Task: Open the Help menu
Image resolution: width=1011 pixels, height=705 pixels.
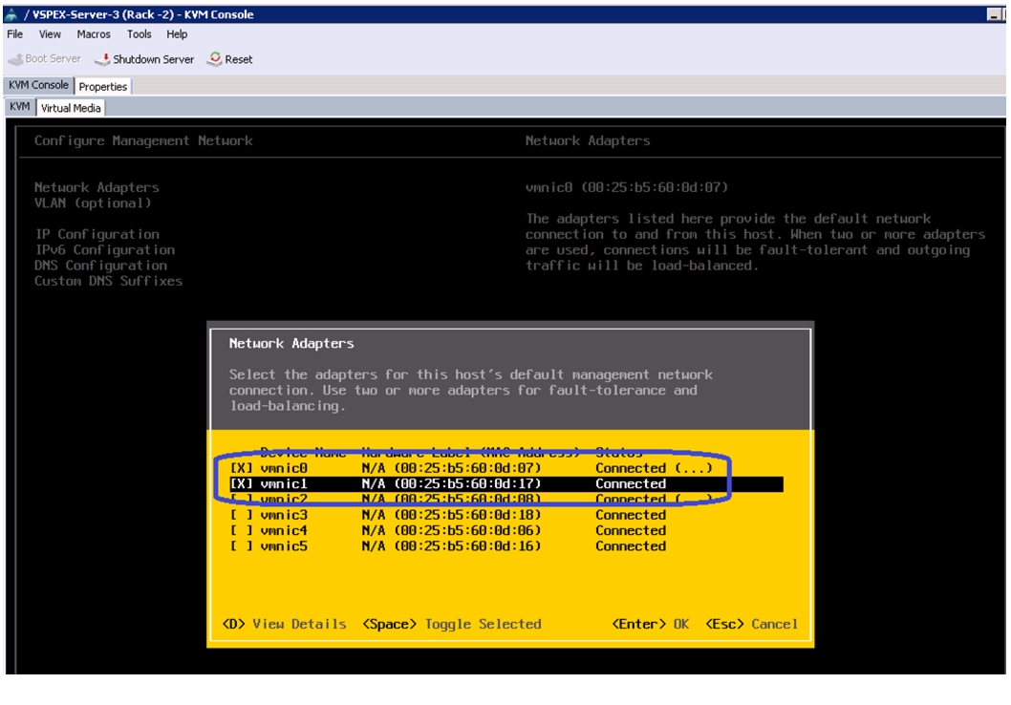Action: point(177,34)
